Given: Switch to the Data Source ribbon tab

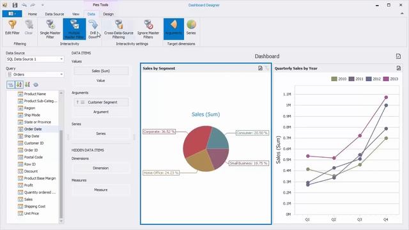Looking at the screenshot, I should [54, 14].
